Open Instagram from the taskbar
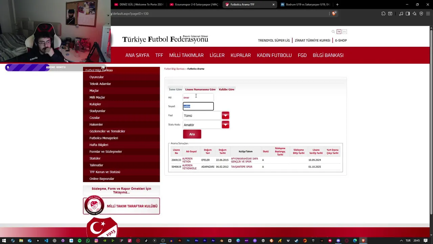This screenshot has height=244, width=433. (96, 241)
